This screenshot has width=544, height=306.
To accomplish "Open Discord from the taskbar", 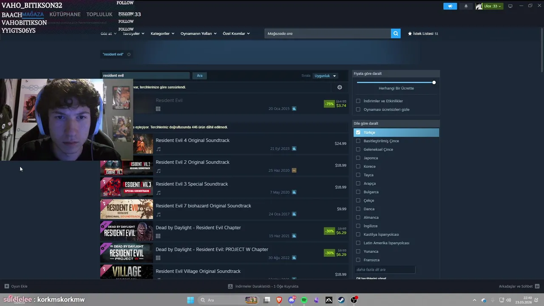I will pos(292,300).
